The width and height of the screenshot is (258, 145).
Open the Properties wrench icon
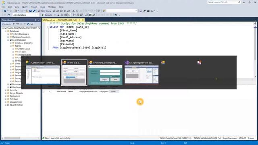pos(144,11)
